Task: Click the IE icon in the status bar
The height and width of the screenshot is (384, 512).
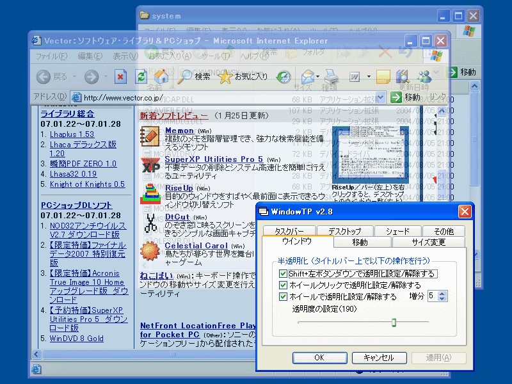Action: 36,369
